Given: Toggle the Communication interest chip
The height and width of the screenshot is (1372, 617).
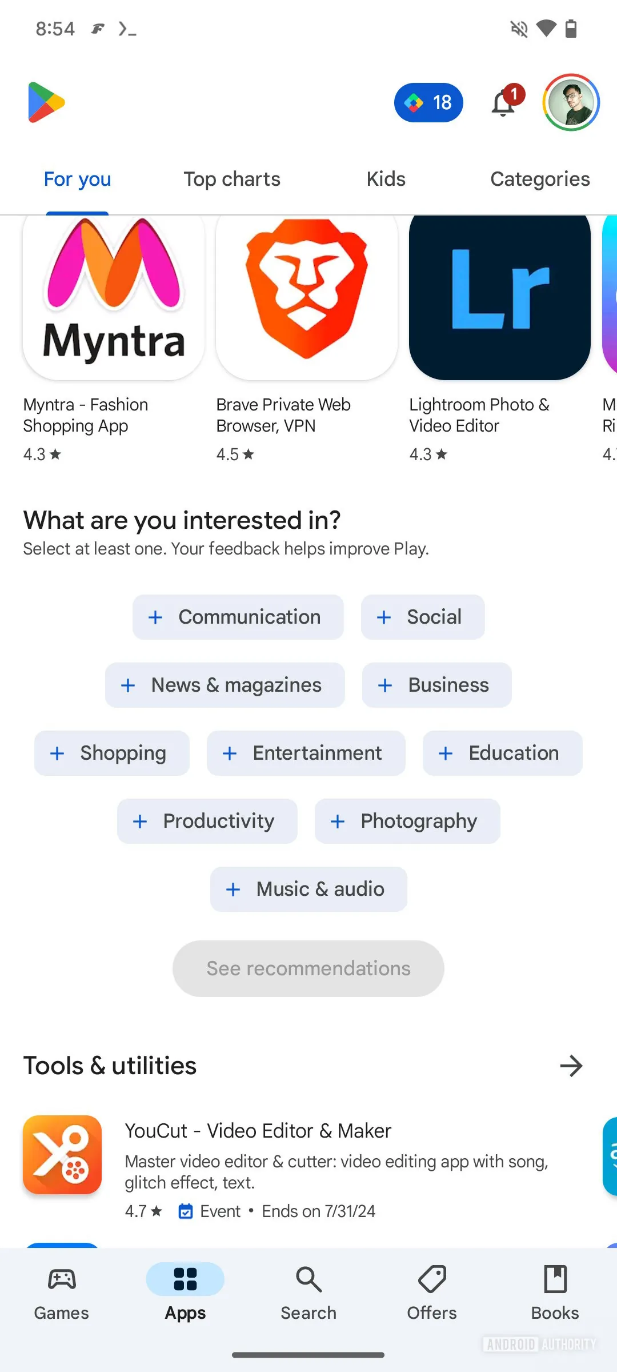Looking at the screenshot, I should (x=238, y=617).
